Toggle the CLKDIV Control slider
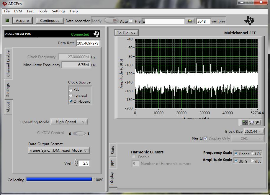270x195 pixels. pyautogui.click(x=79, y=134)
